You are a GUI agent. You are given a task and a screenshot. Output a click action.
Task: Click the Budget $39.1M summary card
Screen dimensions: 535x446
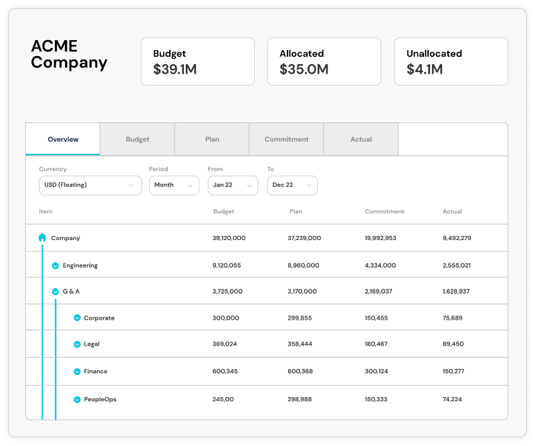point(198,62)
